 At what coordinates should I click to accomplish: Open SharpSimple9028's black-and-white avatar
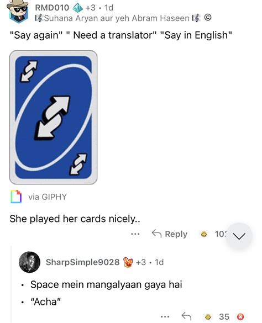(x=29, y=262)
